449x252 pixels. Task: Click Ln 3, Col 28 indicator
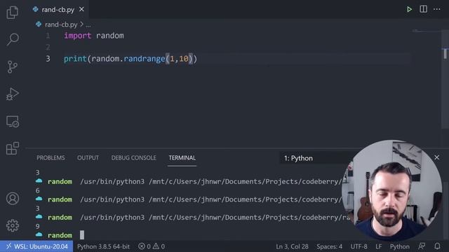tap(292, 246)
